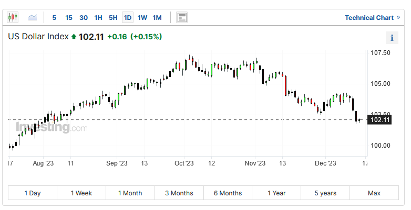411x210 pixels.
Task: Set interval to 1W
Action: click(x=142, y=17)
